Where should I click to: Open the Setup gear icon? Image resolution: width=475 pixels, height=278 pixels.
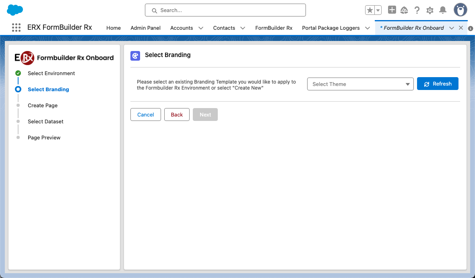[430, 10]
